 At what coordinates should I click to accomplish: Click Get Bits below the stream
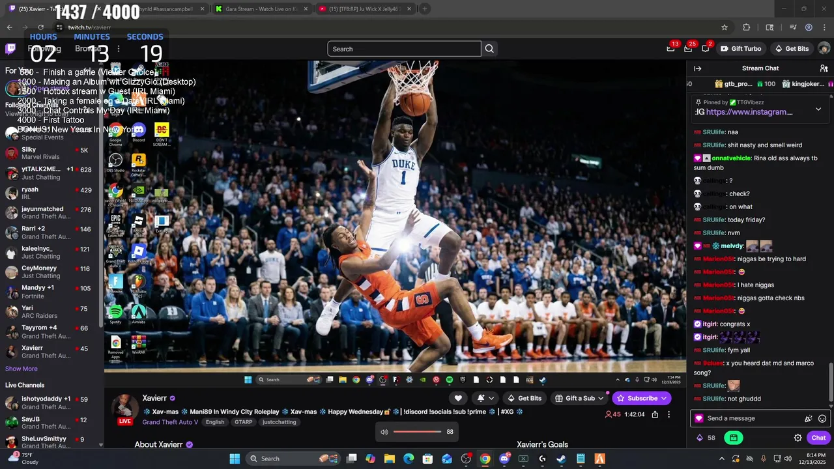tap(525, 398)
